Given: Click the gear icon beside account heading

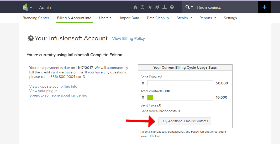Looking at the screenshot, I should pos(31,38).
